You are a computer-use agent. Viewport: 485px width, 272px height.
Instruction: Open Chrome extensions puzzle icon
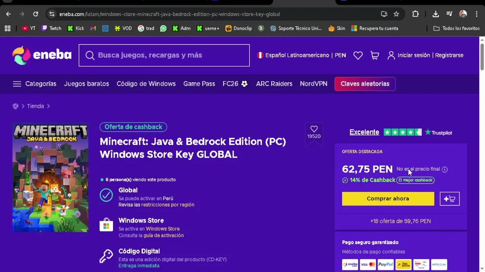point(416,14)
